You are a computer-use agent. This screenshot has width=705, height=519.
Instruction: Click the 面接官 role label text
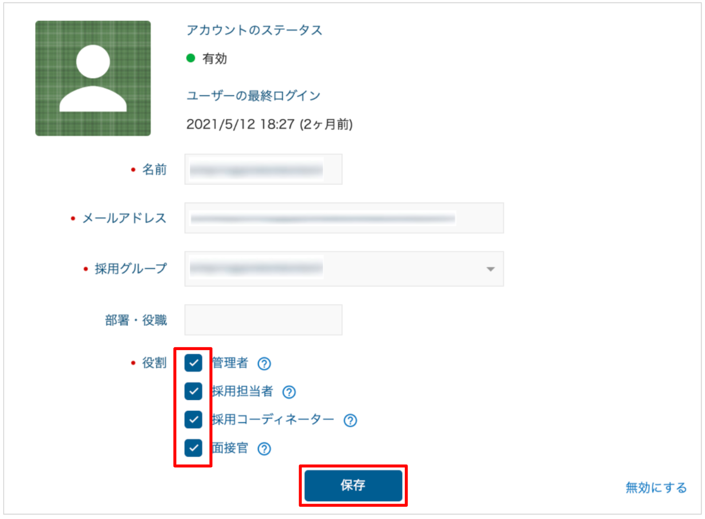click(230, 448)
